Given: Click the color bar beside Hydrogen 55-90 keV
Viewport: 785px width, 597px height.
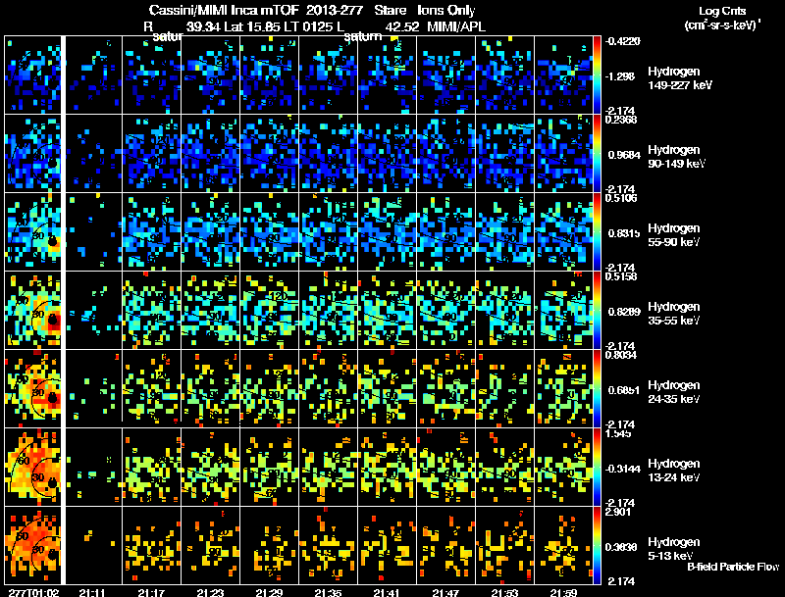Looking at the screenshot, I should click(x=597, y=232).
